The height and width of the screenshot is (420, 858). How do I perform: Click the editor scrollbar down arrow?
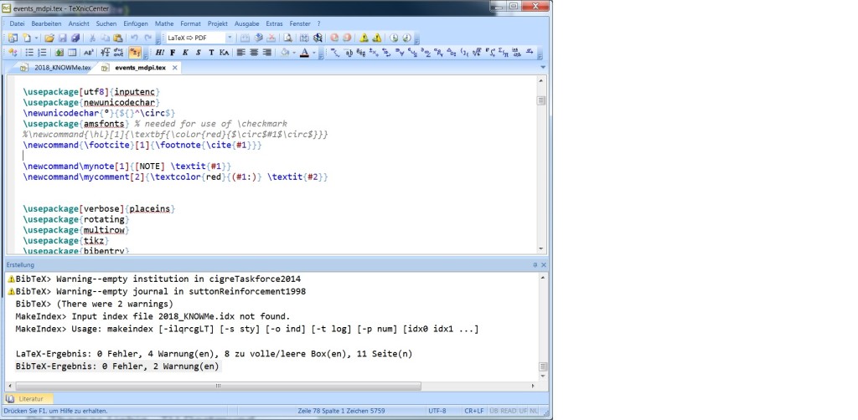541,249
